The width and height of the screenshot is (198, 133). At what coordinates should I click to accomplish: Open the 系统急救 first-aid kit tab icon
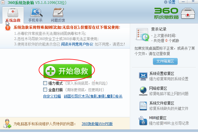pos(13,13)
